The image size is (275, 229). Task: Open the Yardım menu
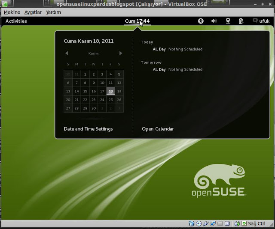[53, 12]
